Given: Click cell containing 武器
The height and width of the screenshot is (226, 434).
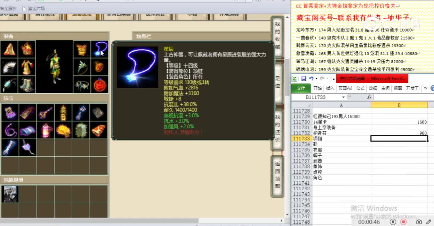Looking at the screenshot, I should point(341,161).
